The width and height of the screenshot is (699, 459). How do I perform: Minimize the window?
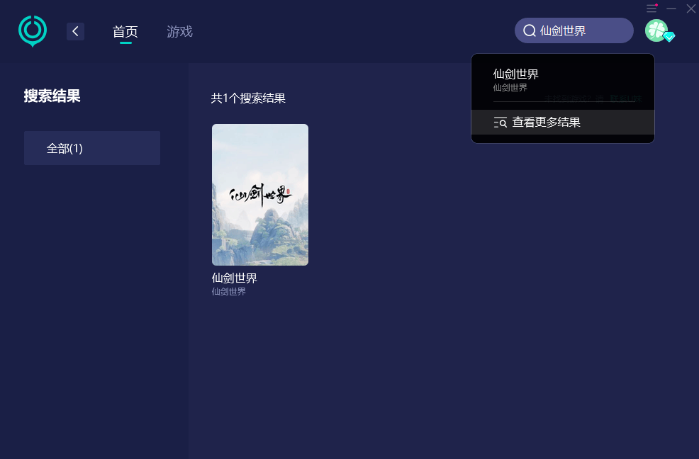click(x=671, y=8)
